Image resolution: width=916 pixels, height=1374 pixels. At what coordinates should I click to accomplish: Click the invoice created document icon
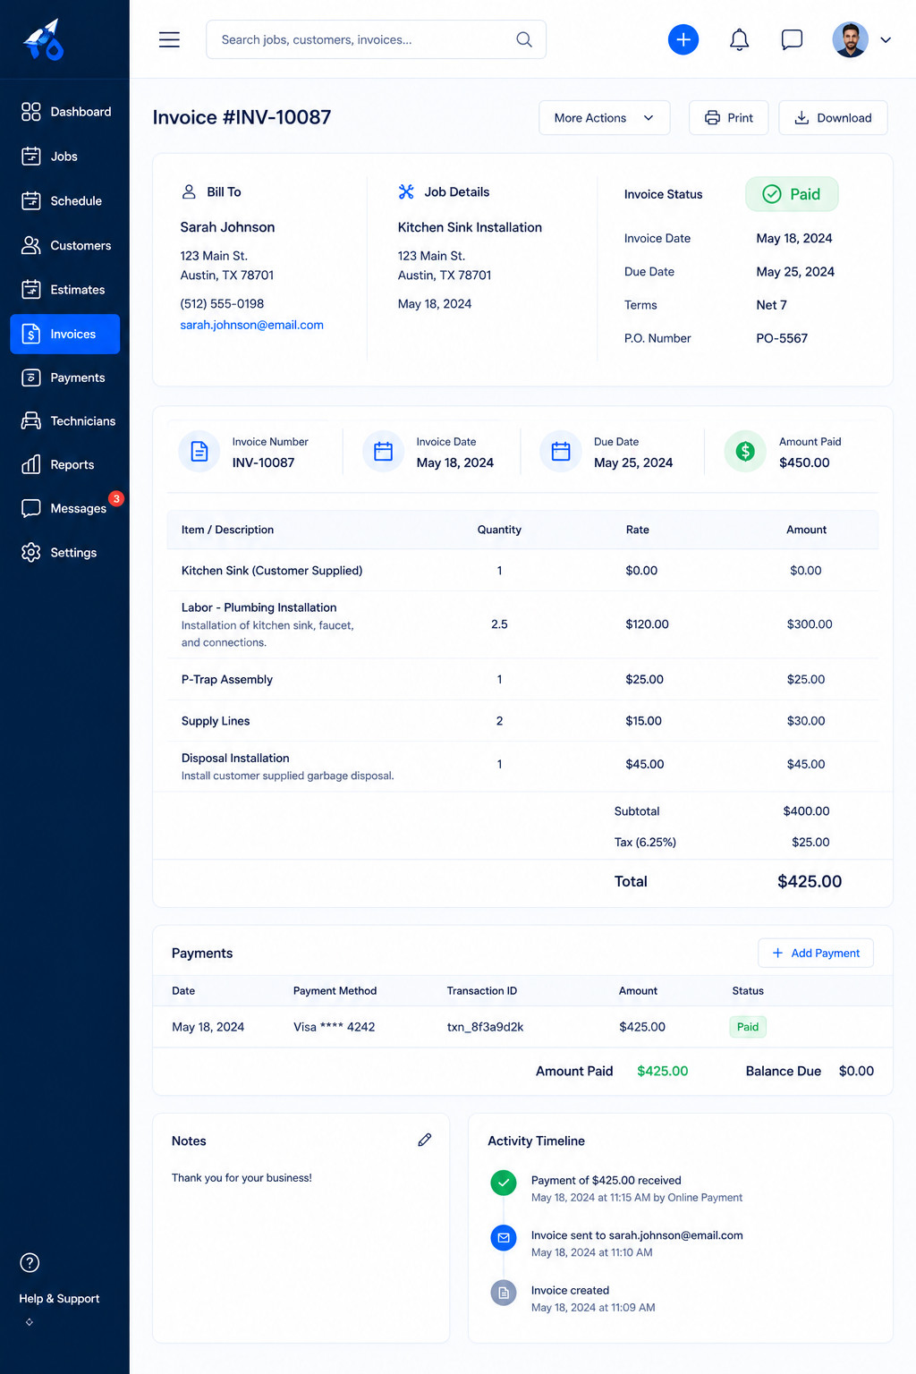click(504, 1293)
